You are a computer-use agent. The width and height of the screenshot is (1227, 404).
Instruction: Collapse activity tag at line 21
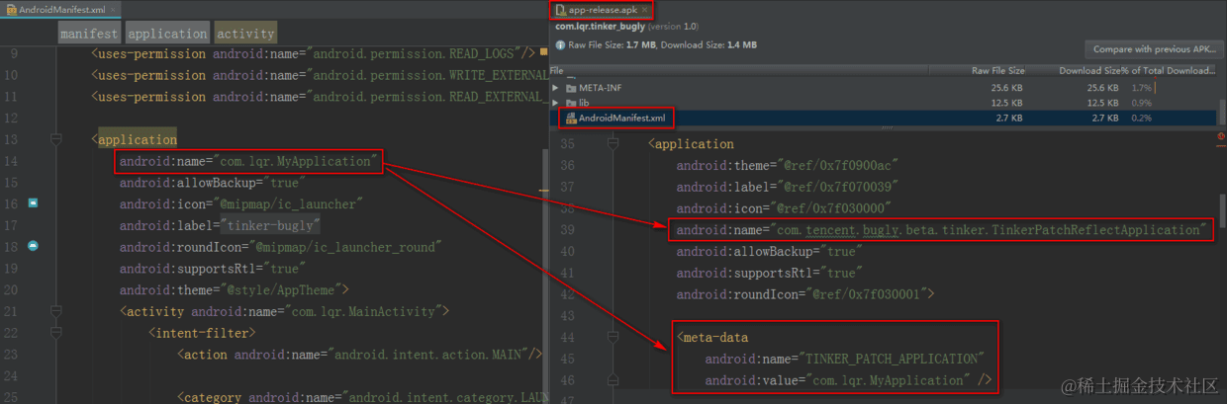[x=57, y=311]
